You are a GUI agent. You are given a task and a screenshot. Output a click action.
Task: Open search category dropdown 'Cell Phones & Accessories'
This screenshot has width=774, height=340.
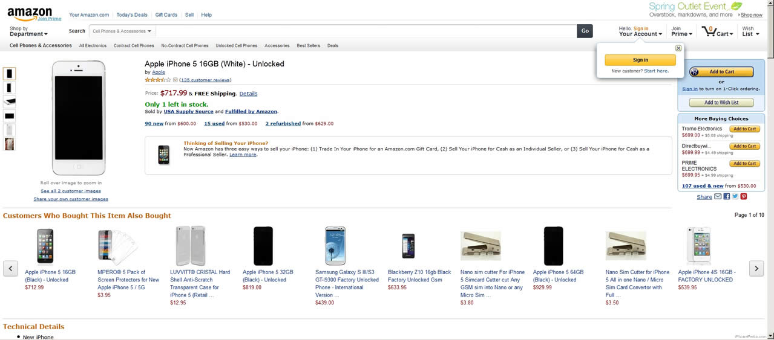(122, 31)
